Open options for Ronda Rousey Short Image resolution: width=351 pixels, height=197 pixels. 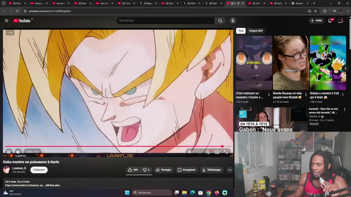point(306,95)
